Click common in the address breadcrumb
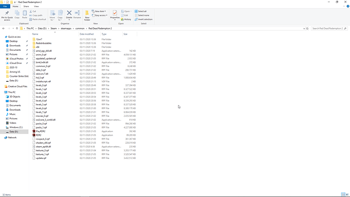Viewport: 350px width, 197px height. (x=80, y=28)
